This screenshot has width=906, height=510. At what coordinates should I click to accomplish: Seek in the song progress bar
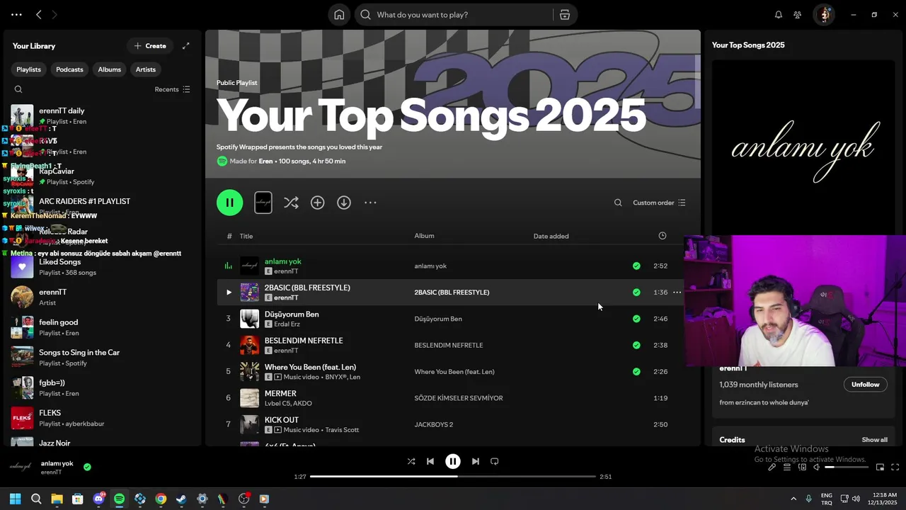point(453,477)
